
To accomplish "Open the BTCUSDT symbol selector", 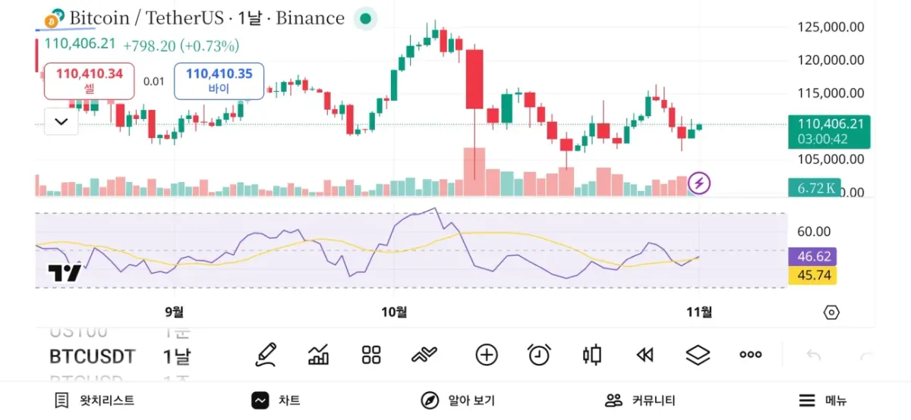I will click(92, 356).
